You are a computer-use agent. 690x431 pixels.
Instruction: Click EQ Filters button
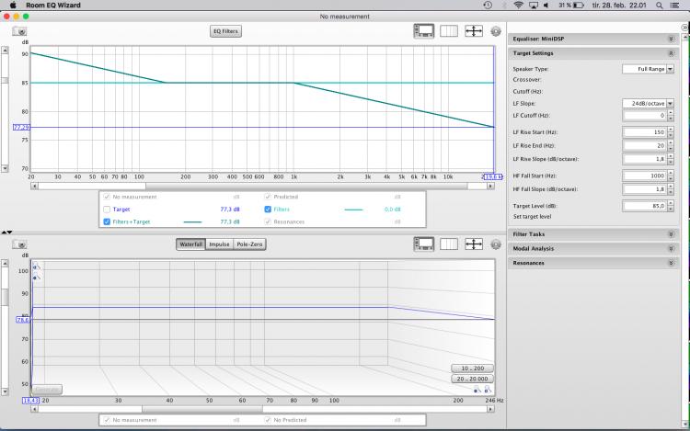(x=225, y=31)
